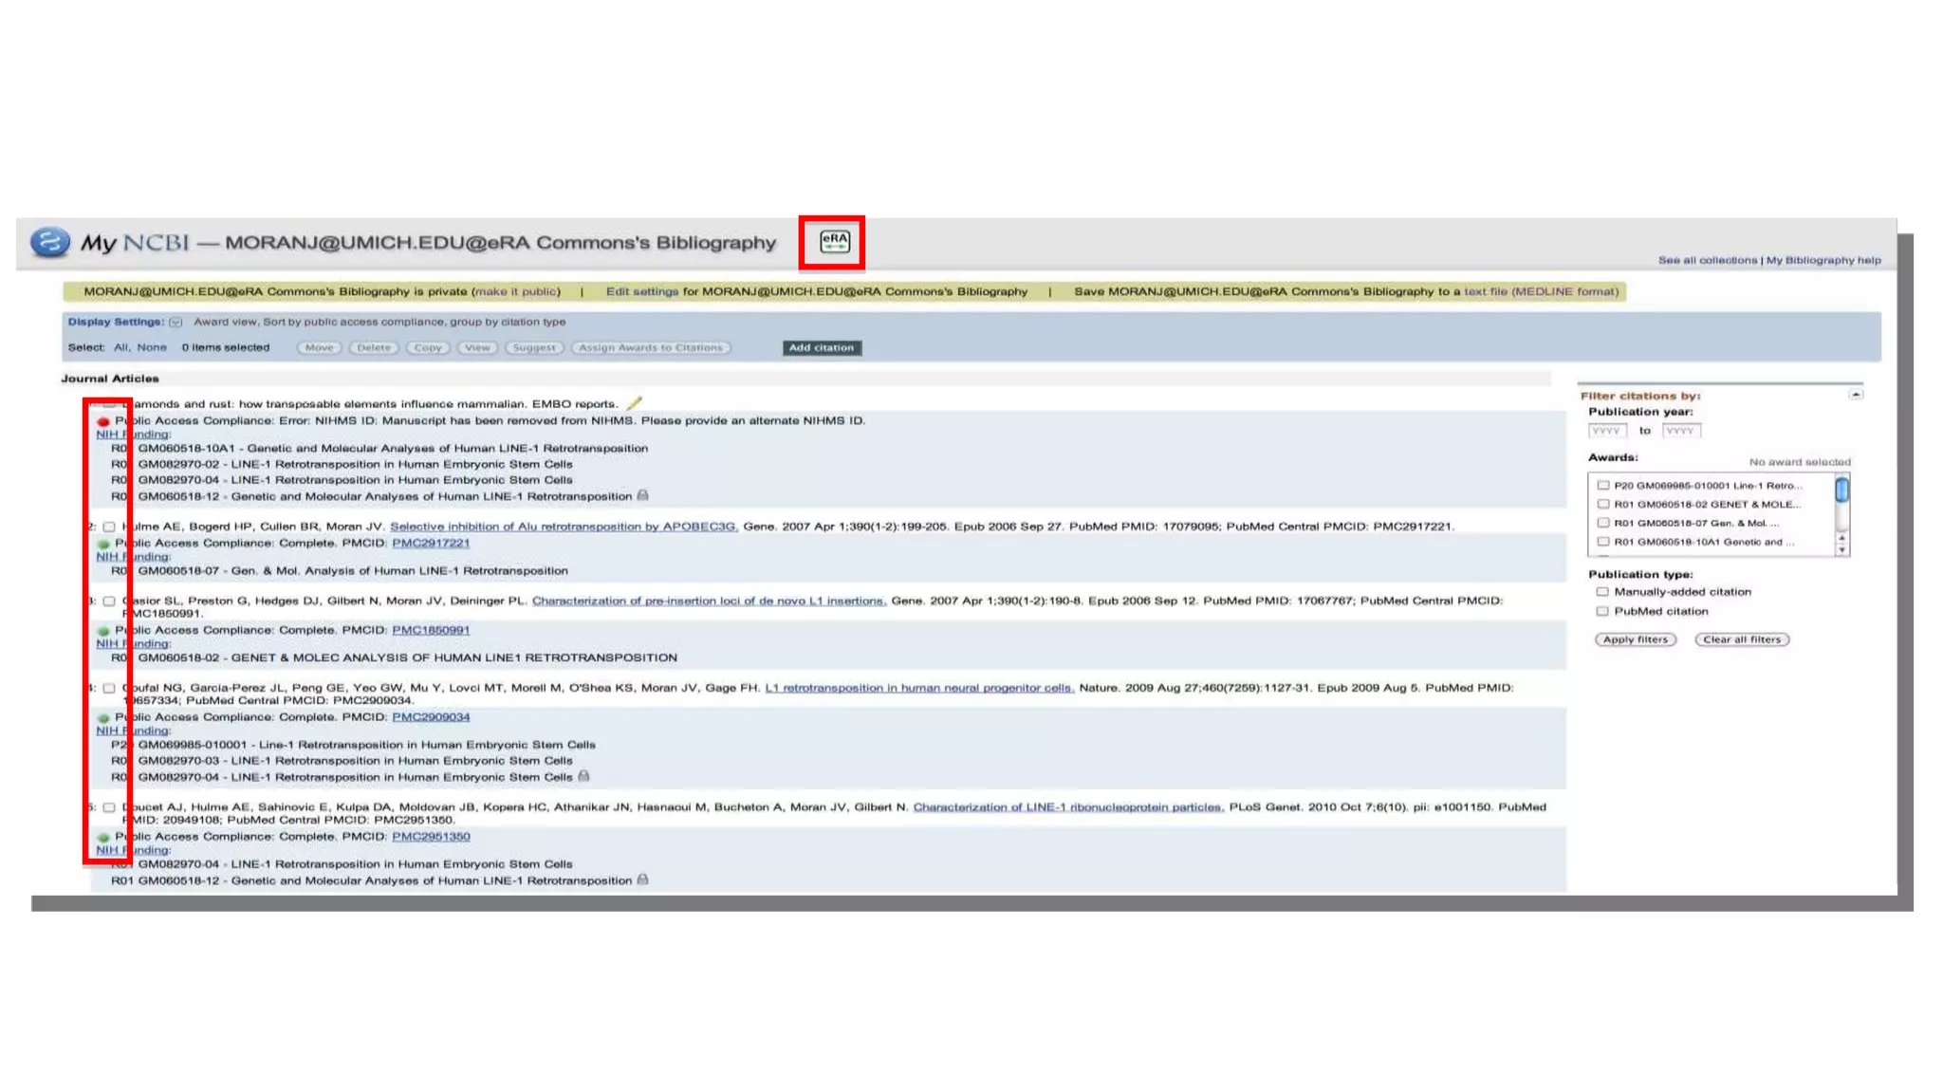Open the Move action
This screenshot has height=1092, width=1943.
click(x=319, y=348)
